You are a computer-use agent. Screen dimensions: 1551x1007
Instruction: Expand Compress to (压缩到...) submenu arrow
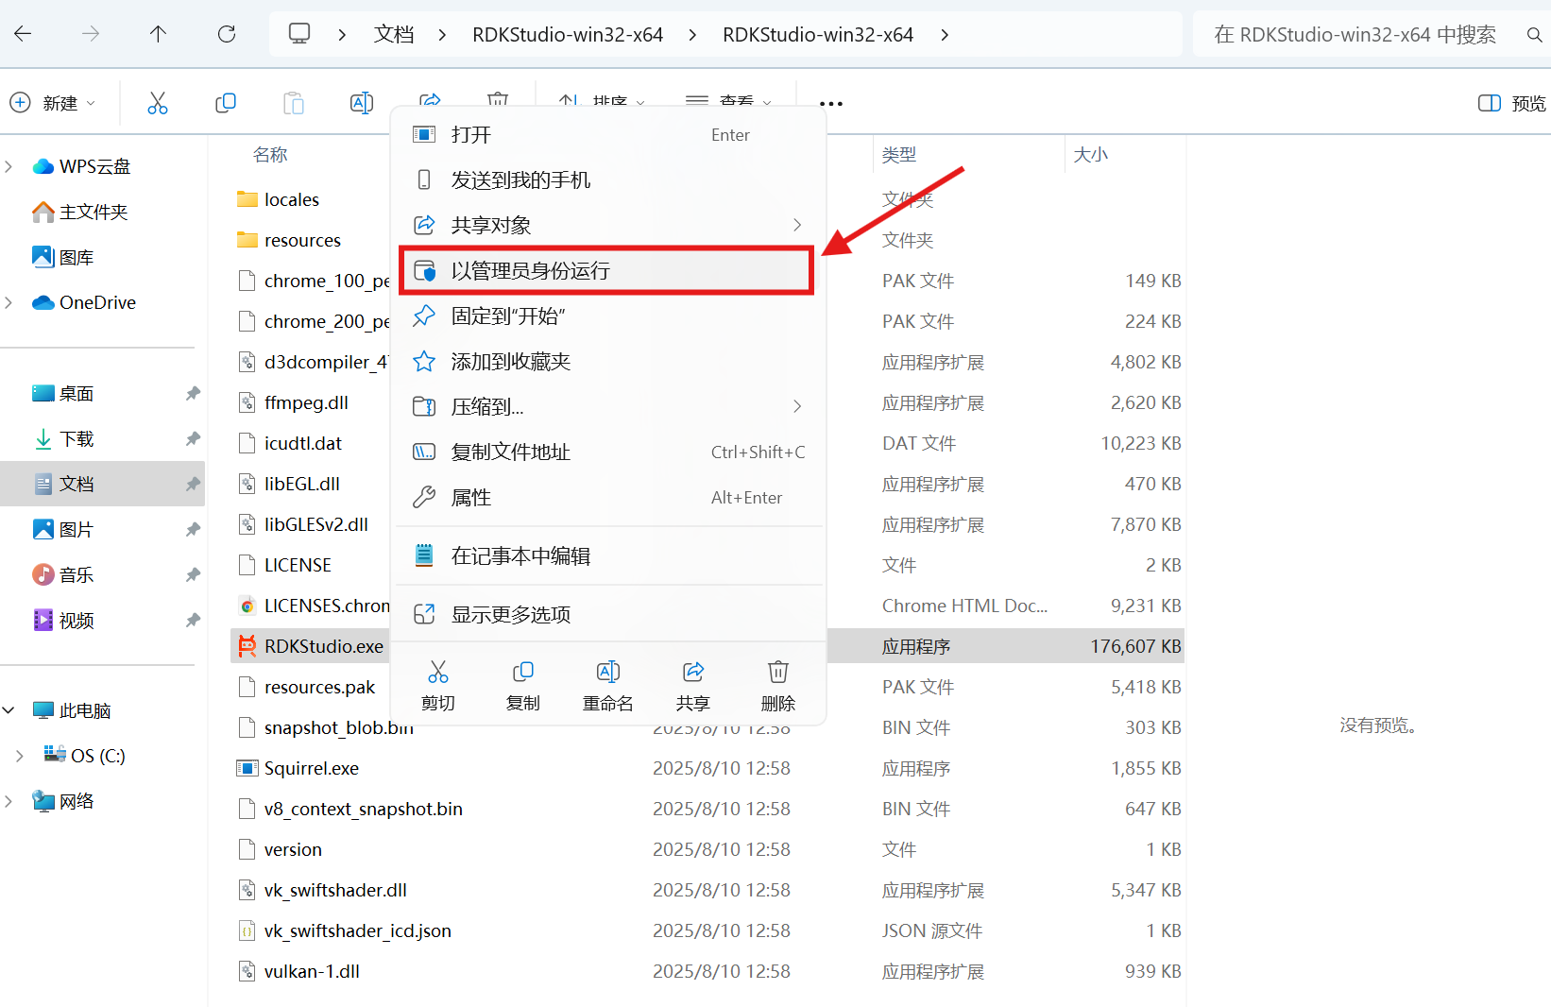pyautogui.click(x=797, y=406)
